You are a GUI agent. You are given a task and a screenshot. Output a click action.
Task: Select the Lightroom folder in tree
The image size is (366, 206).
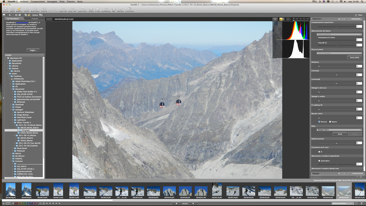tap(21, 120)
